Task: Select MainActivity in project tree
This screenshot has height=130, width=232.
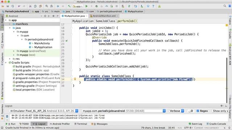Action: 42,43
